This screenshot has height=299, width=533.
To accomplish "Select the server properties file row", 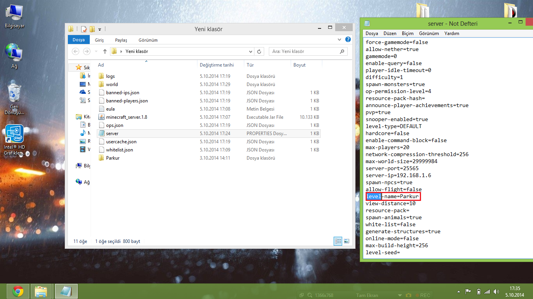I will coord(208,134).
